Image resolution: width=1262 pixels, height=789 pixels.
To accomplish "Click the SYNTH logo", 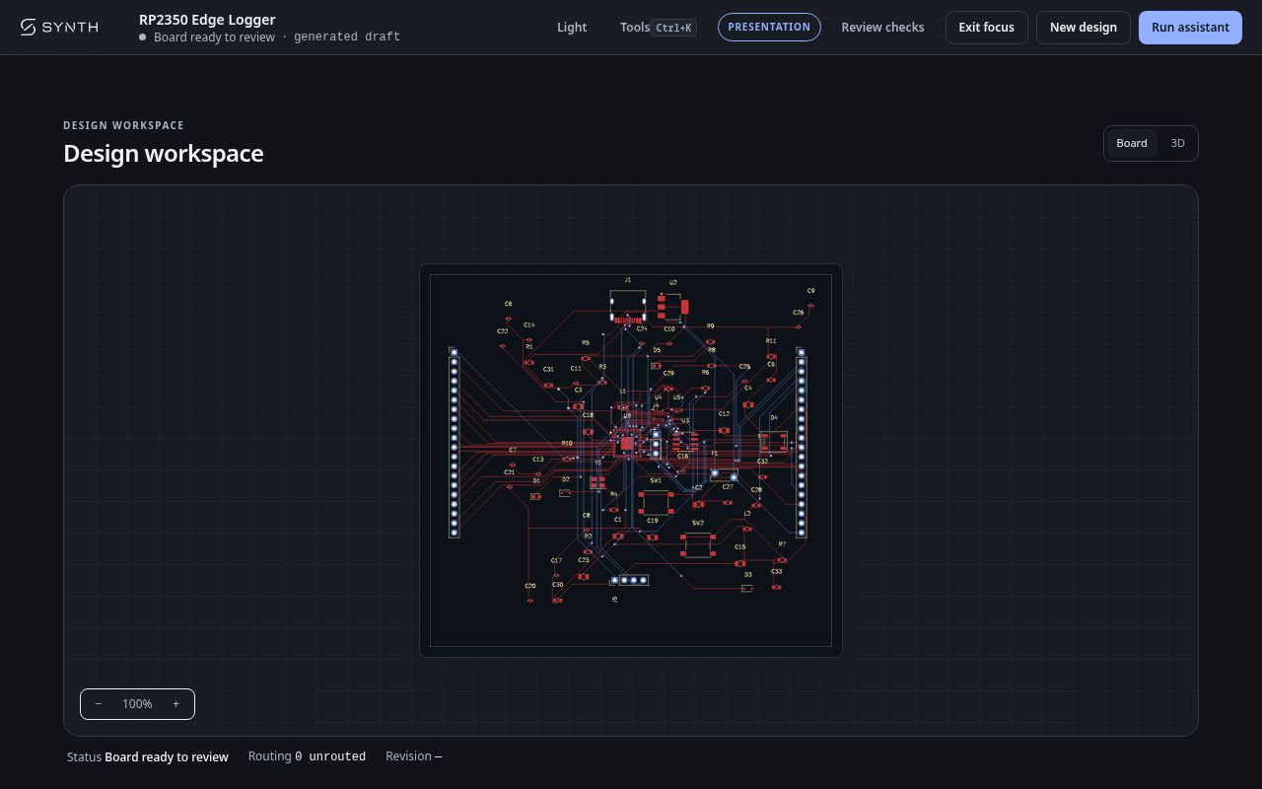I will click(59, 27).
